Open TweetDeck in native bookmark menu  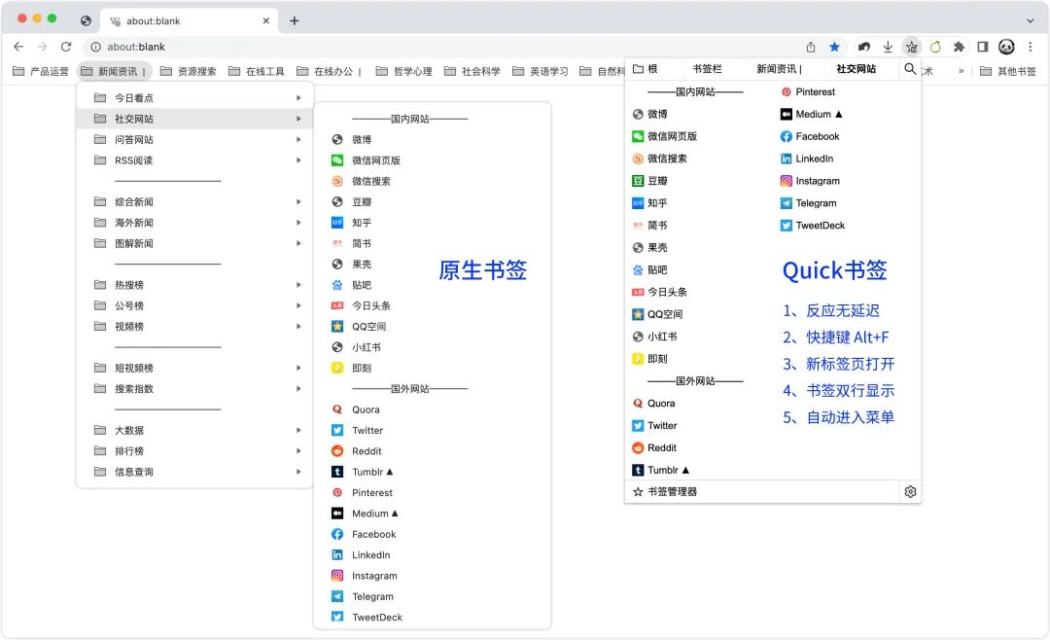[x=432, y=618]
